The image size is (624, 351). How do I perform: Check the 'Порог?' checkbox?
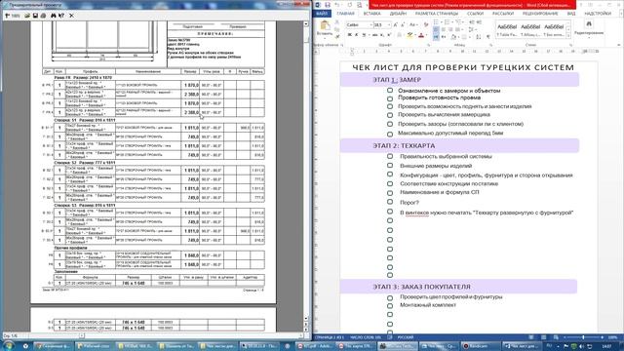coord(390,202)
